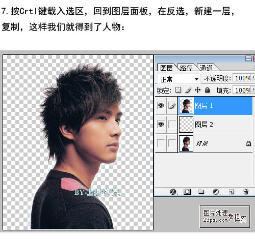Open the 正常 blend mode dropdown

coord(178,79)
